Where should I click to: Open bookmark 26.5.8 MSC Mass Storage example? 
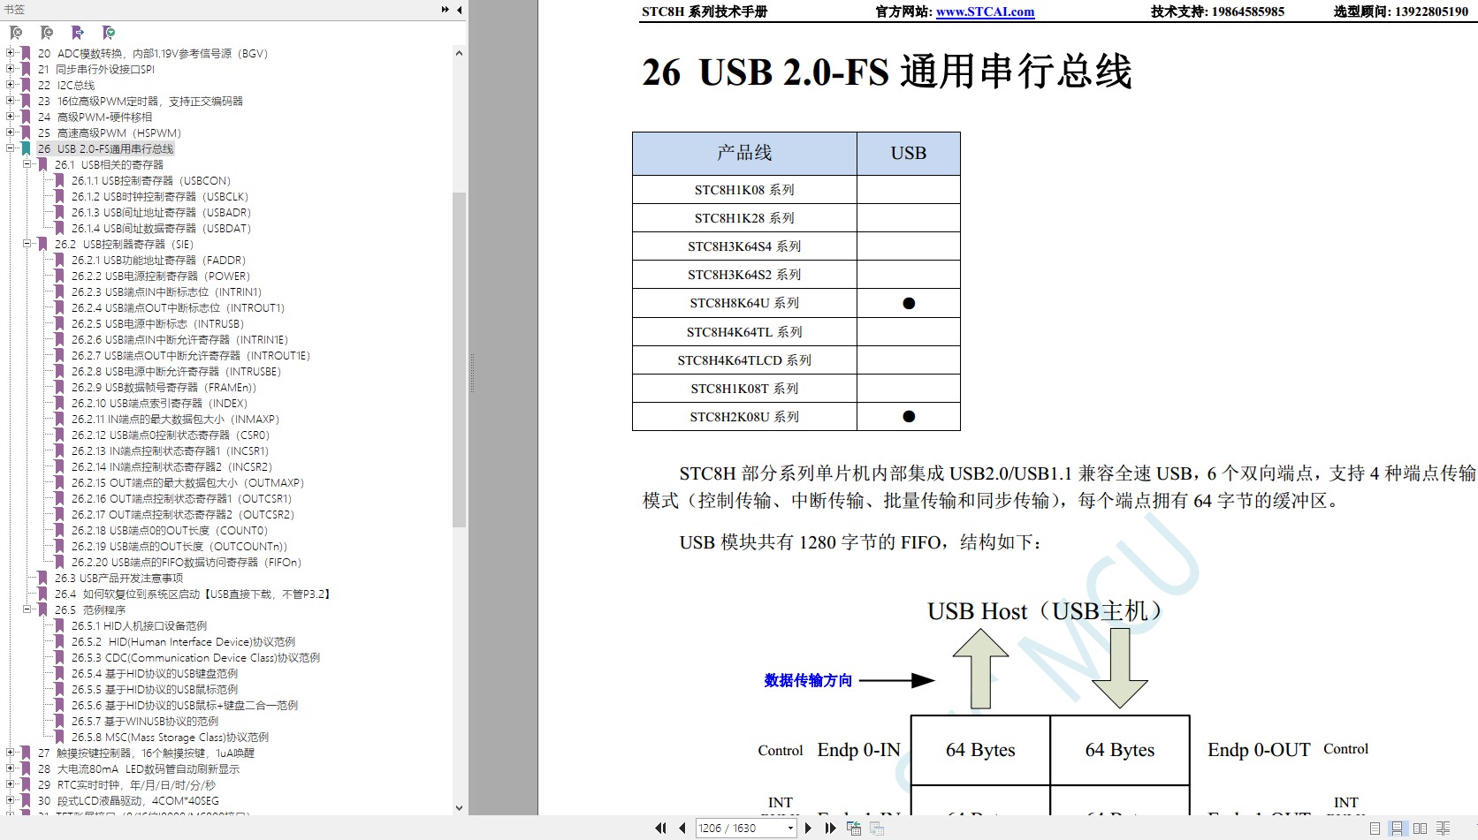tap(170, 737)
